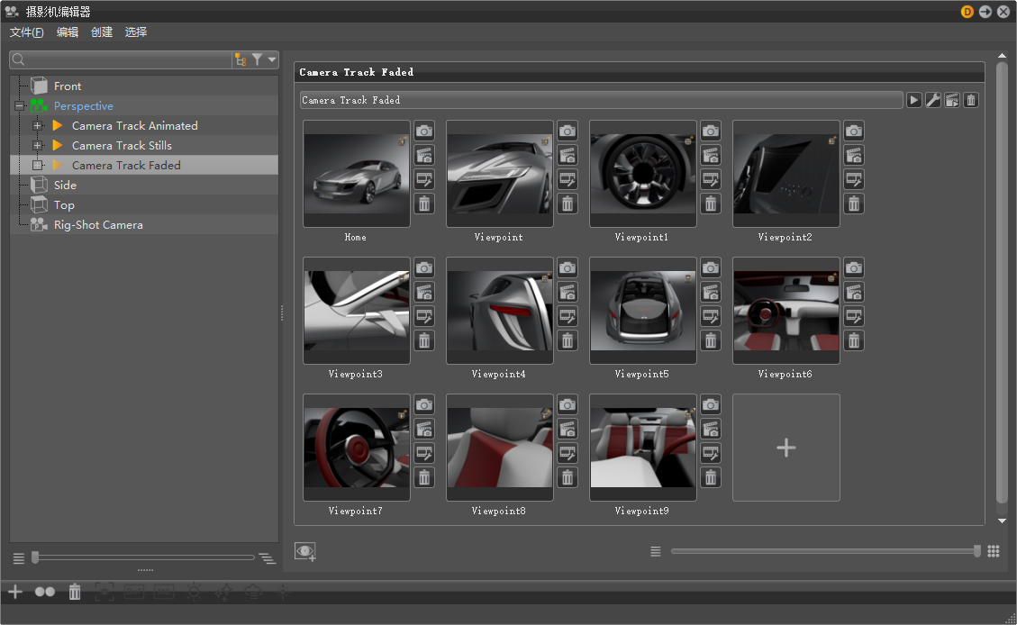This screenshot has width=1017, height=625.
Task: Expand Camera Track Animated node
Action: pyautogui.click(x=37, y=126)
